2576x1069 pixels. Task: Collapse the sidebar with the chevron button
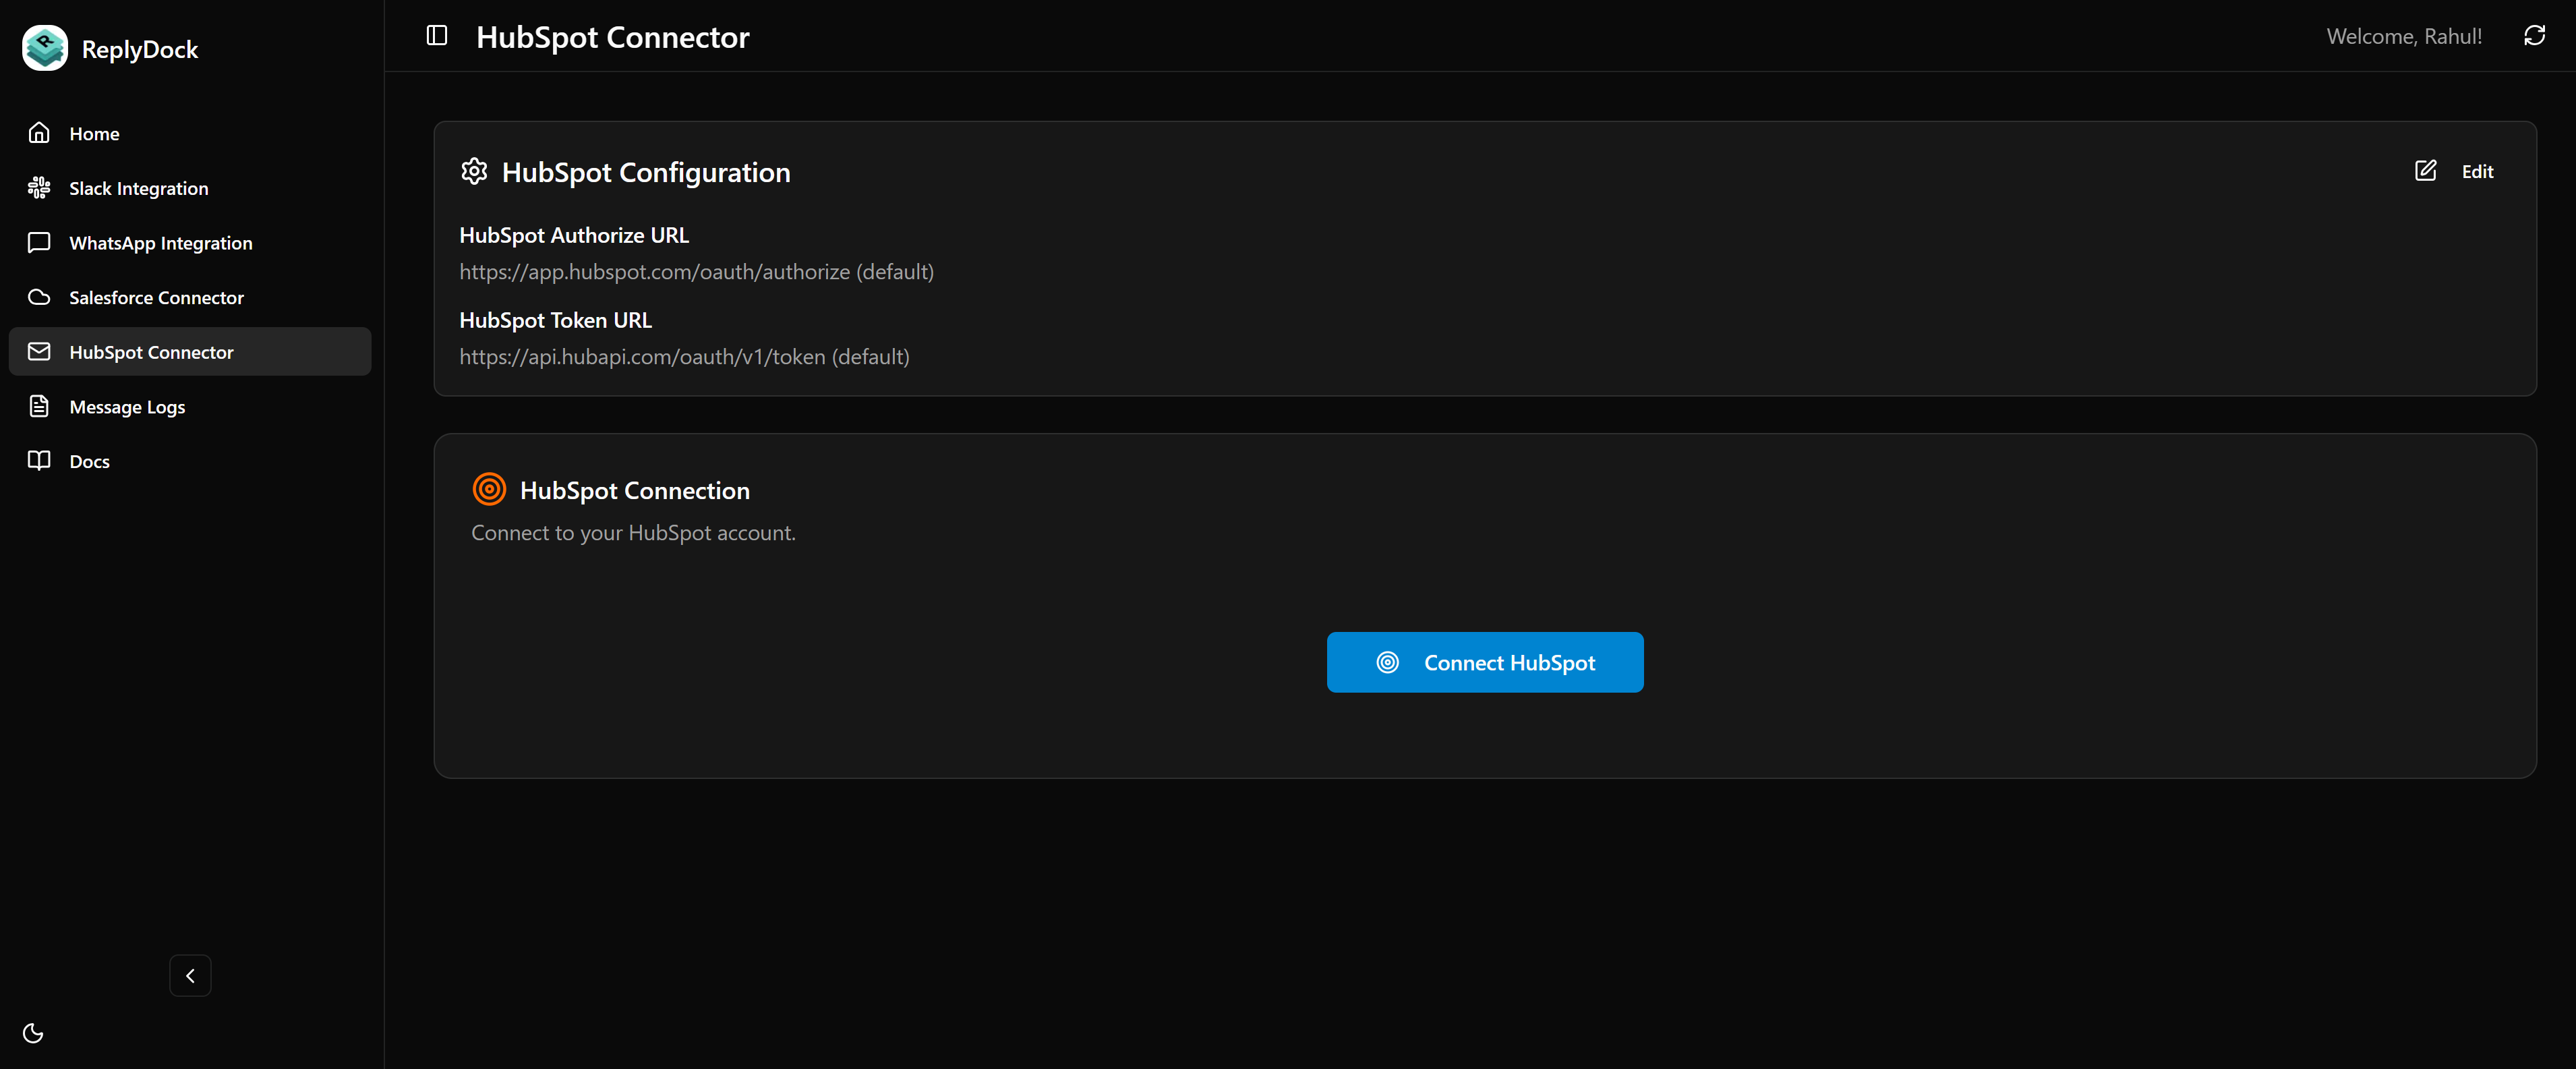click(x=190, y=975)
